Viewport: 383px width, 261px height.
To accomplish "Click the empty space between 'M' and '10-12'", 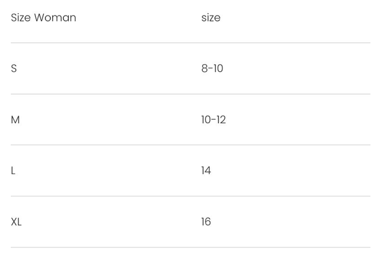I will click(x=108, y=120).
